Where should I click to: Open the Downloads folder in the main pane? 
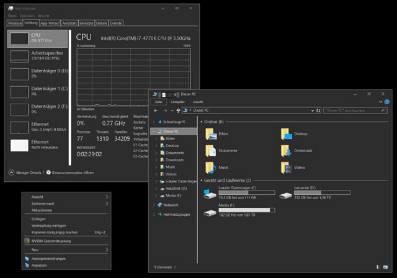click(x=286, y=151)
